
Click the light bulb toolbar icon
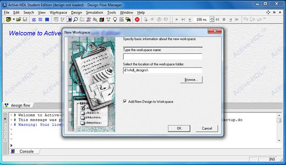[x=115, y=20]
